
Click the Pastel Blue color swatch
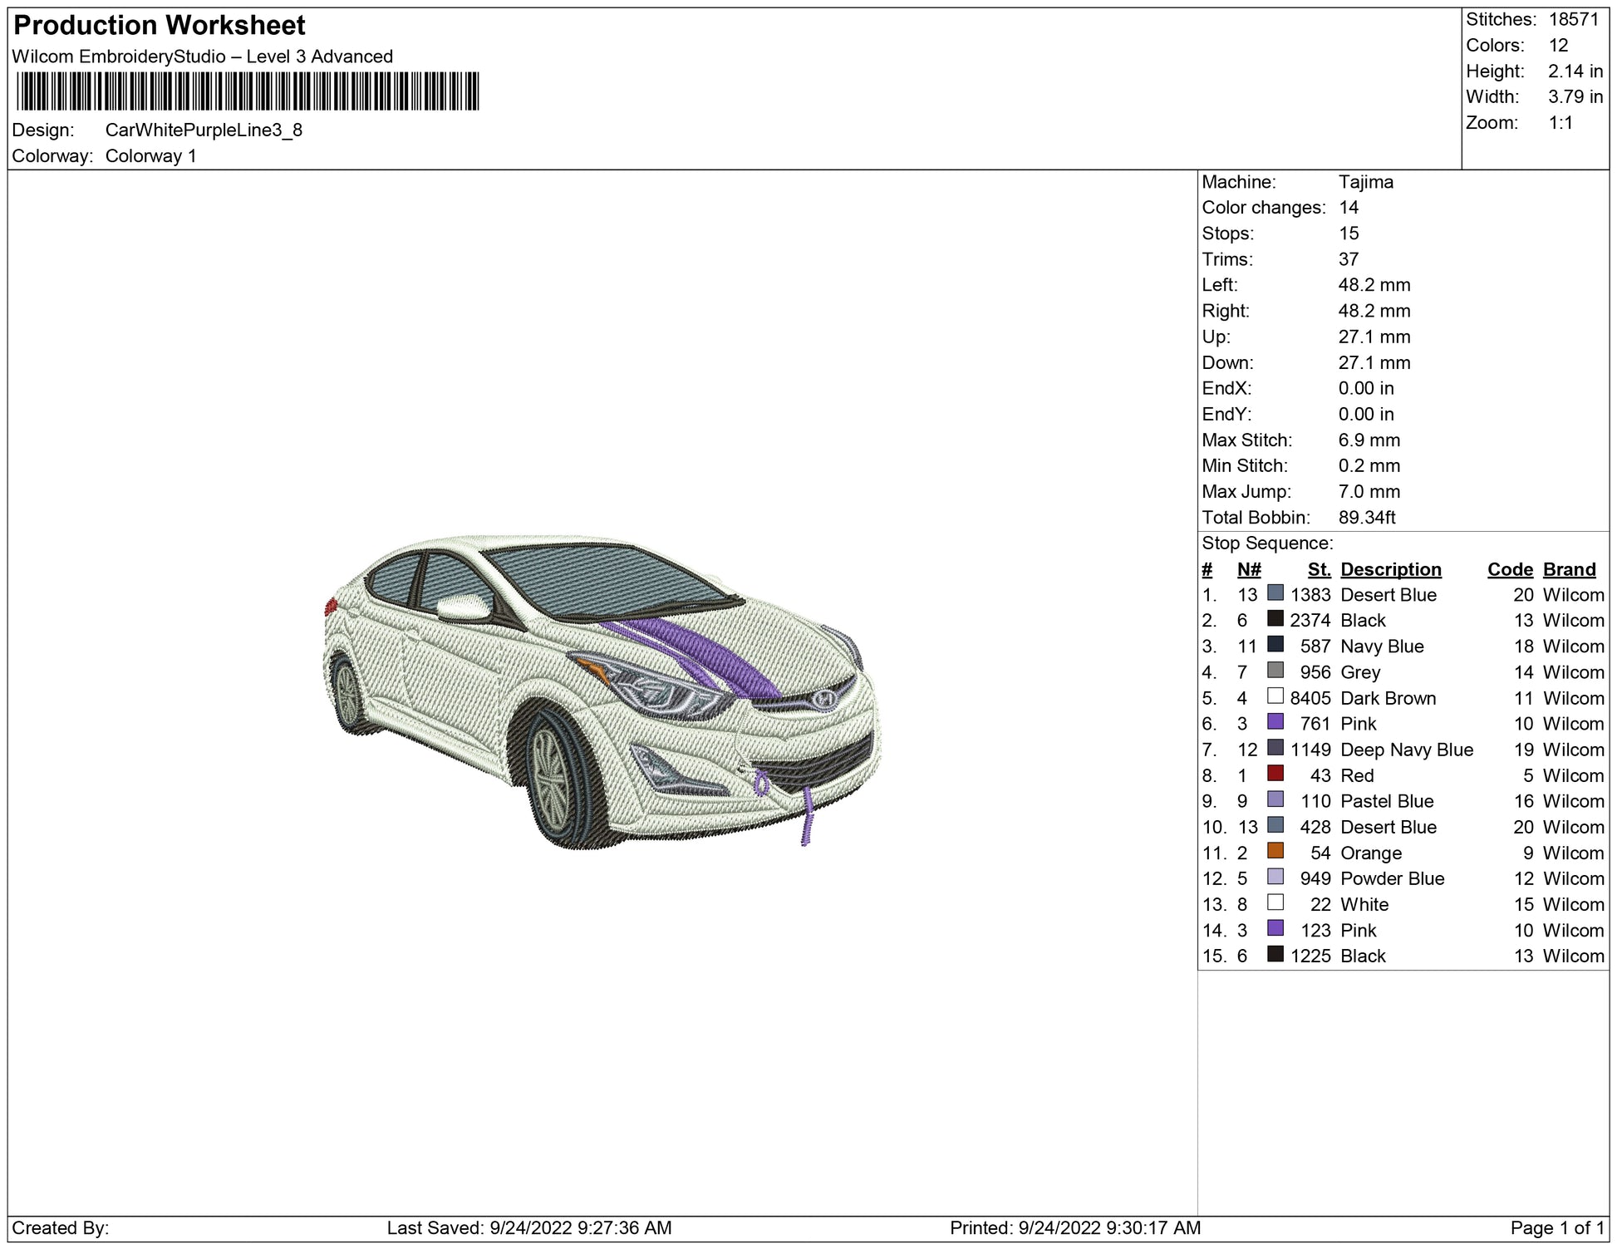[x=1275, y=799]
